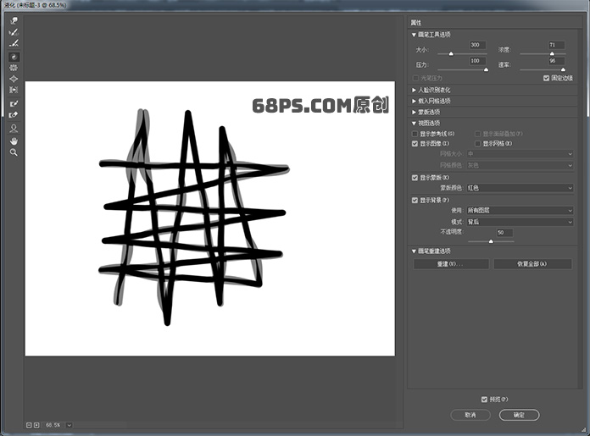The width and height of the screenshot is (590, 436).
Task: Adjust the 不透明度 opacity slider
Action: point(491,241)
